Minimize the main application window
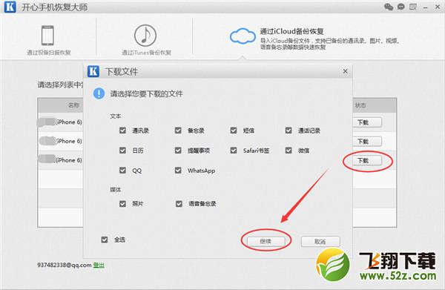The width and height of the screenshot is (445, 290). [425, 7]
